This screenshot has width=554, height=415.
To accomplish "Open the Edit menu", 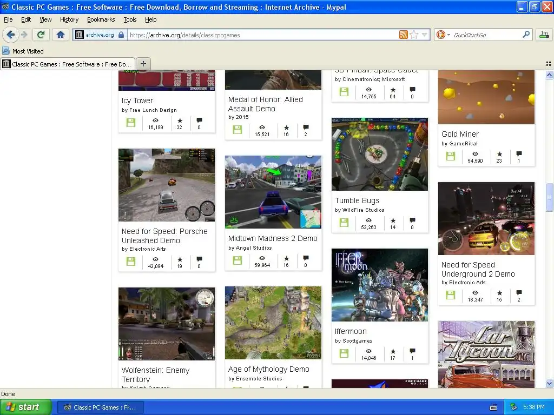I will pyautogui.click(x=26, y=19).
